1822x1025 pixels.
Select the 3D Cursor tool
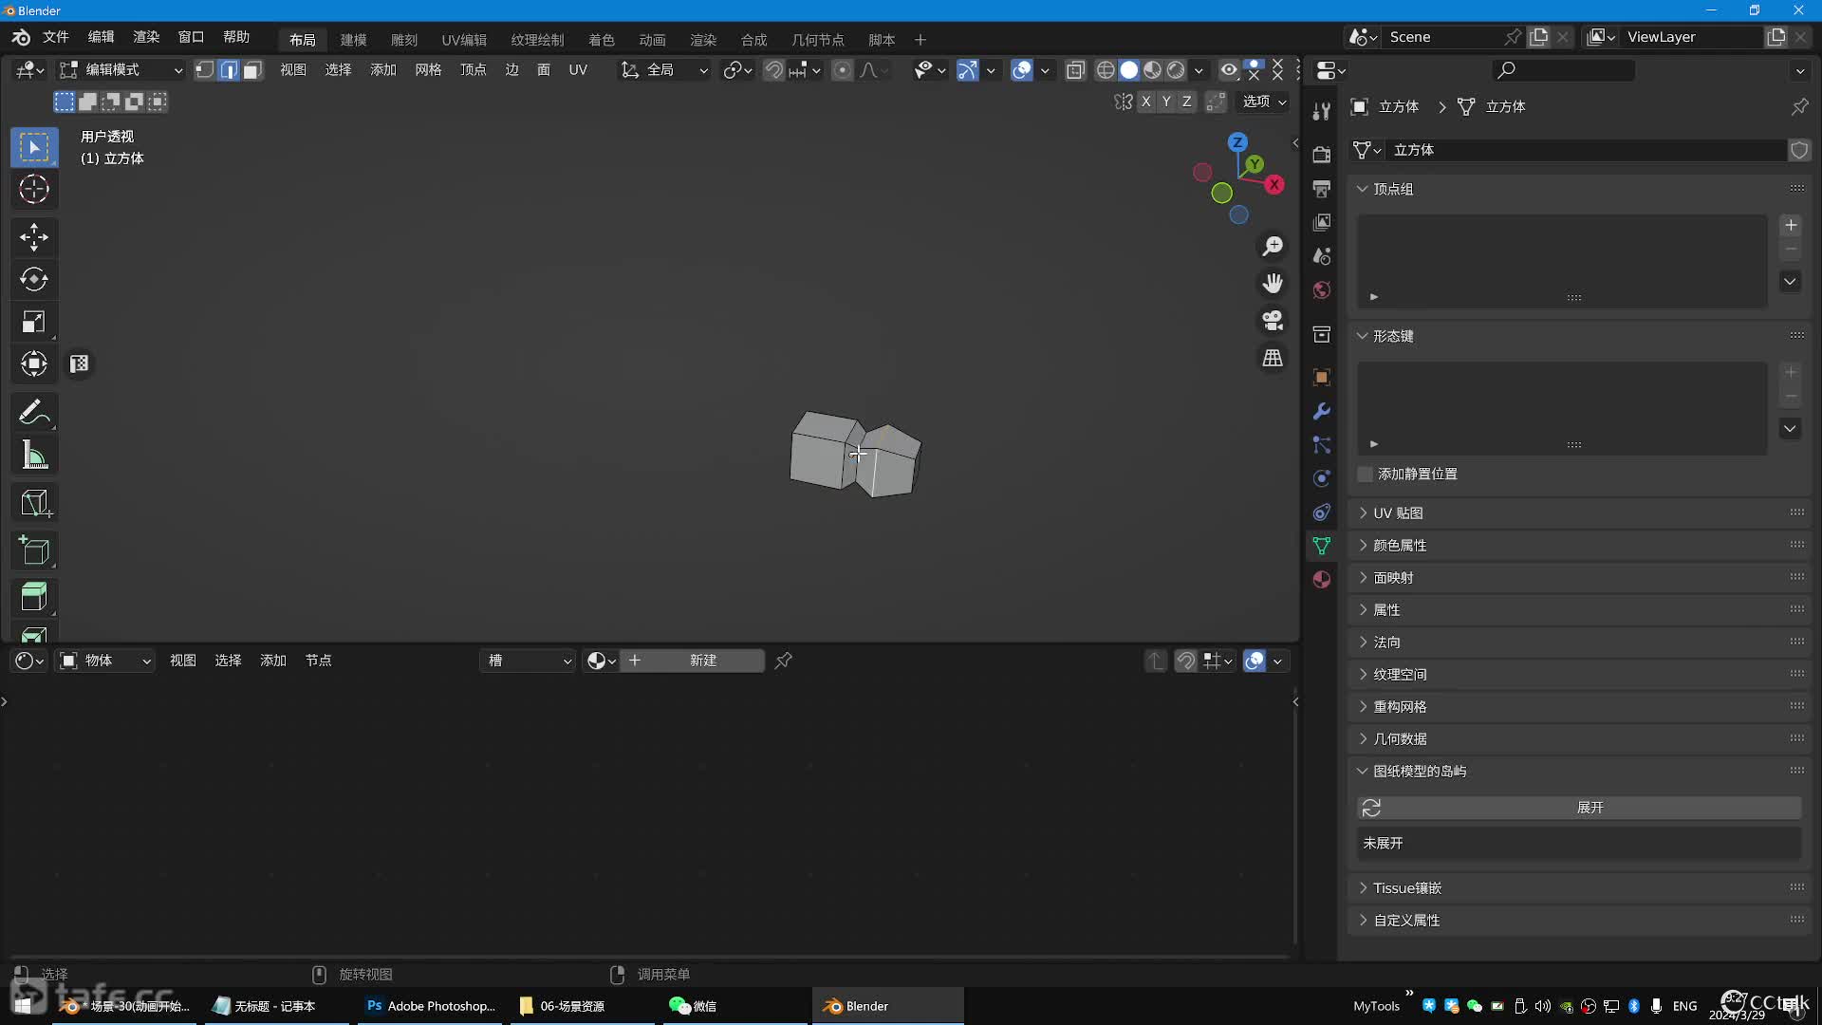coord(34,190)
